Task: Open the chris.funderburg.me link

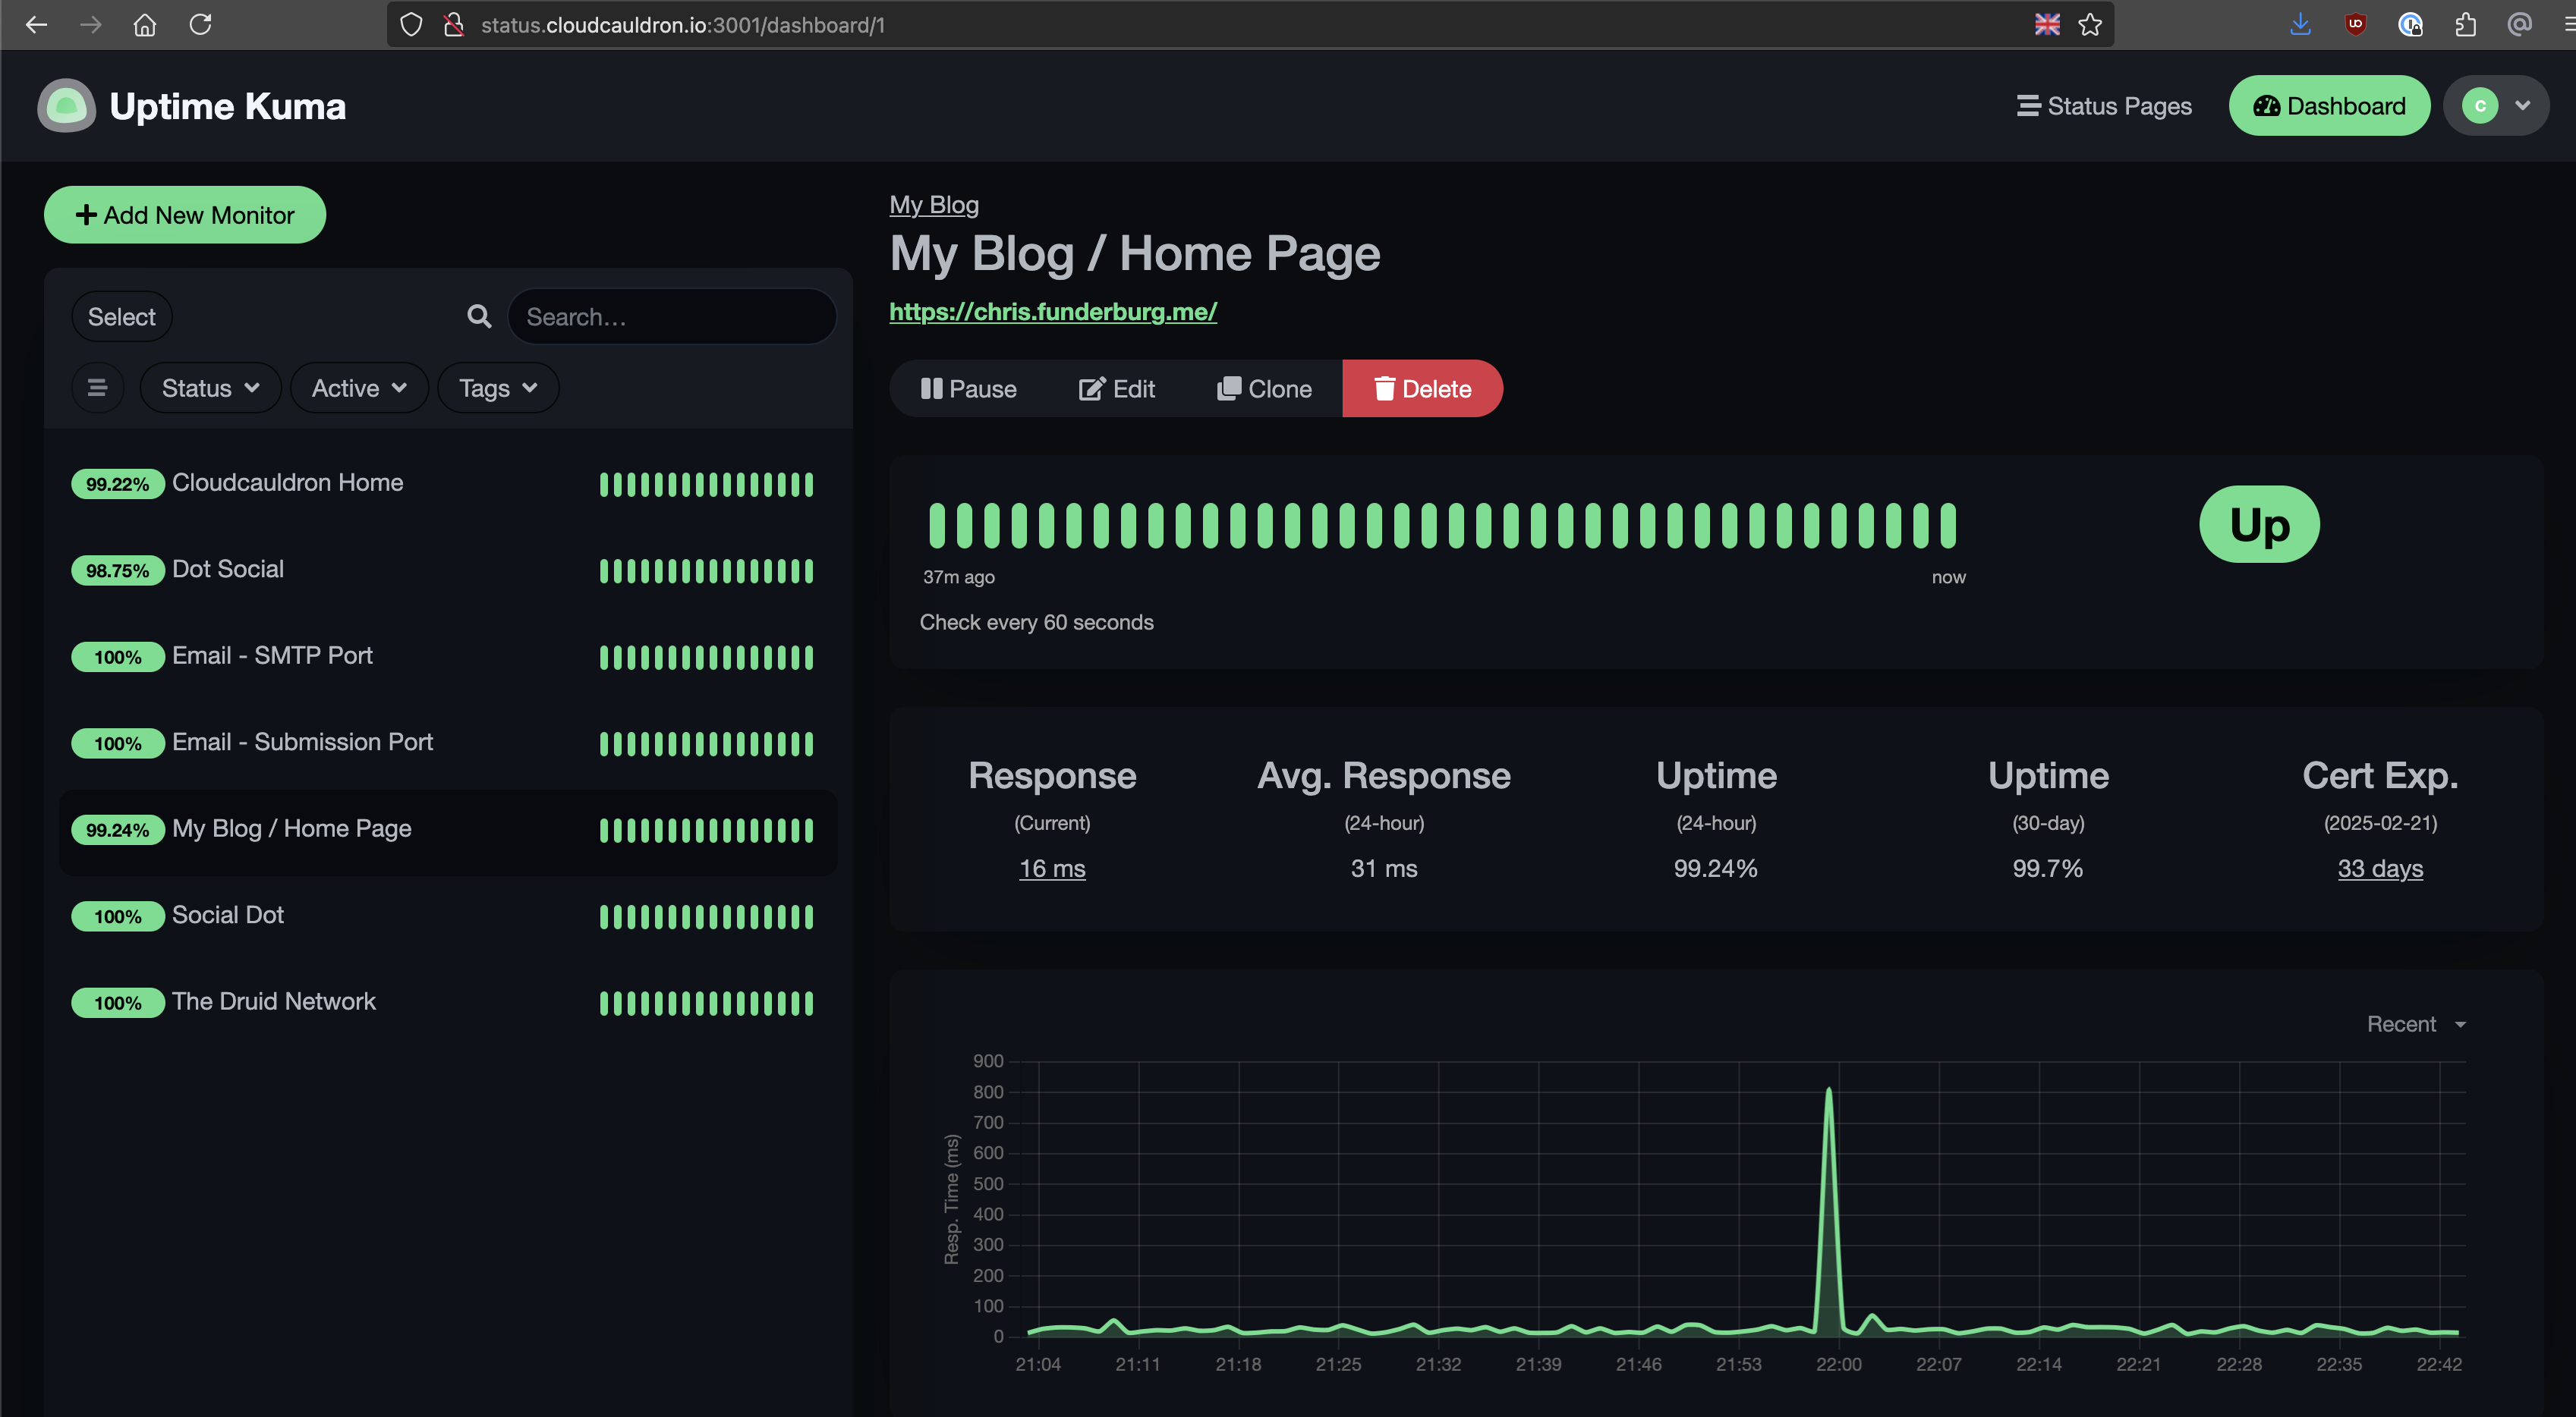Action: coord(1053,312)
